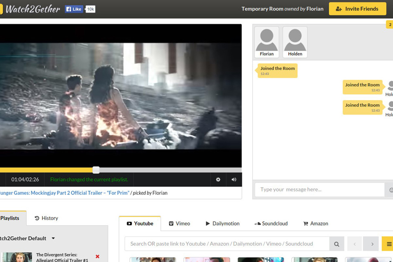Click the 01:04/02:26 time display

25,179
